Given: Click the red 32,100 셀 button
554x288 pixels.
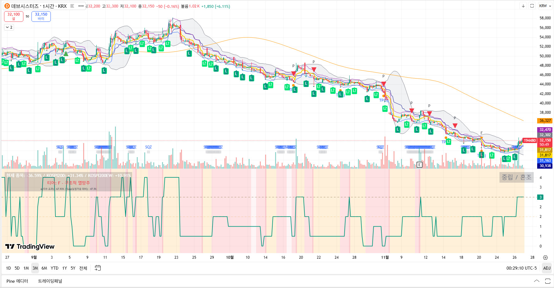Looking at the screenshot, I should tap(14, 16).
